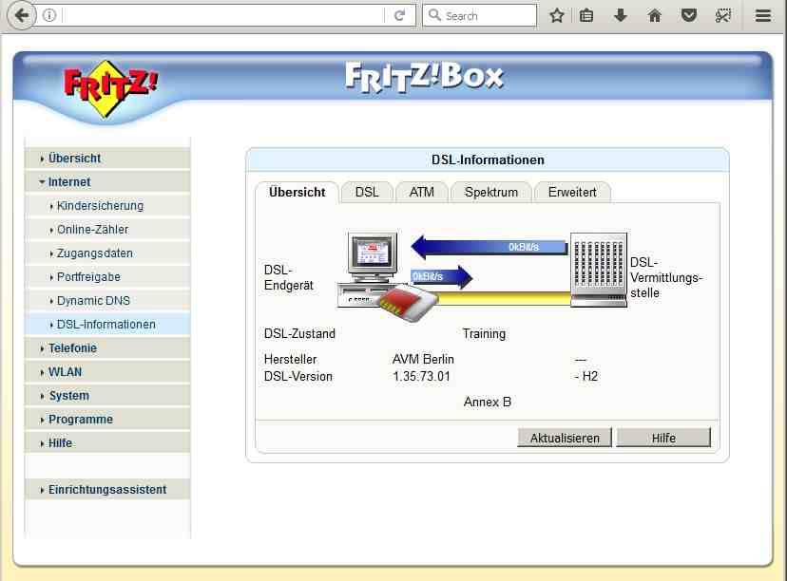Open the Online-Zähler submenu item

(x=92, y=230)
